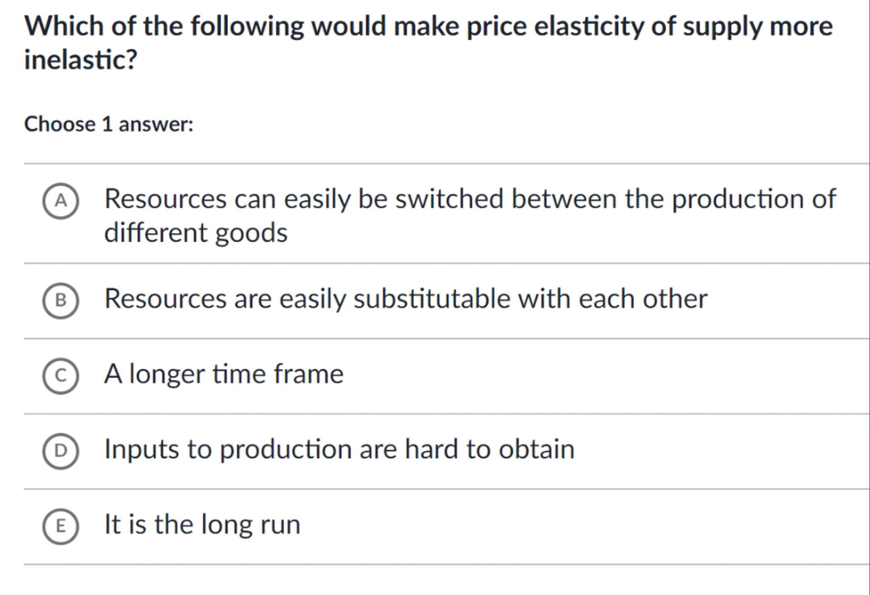Click the word "Which" starting the question
870x595 pixels.
[64, 26]
